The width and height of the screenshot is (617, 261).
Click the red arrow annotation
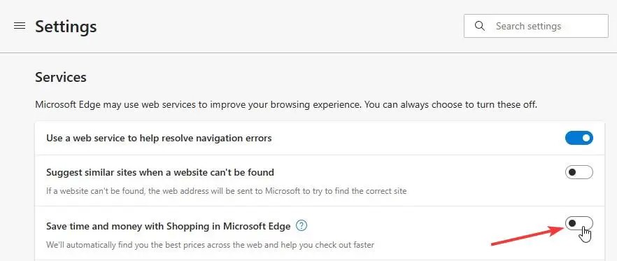pos(527,236)
